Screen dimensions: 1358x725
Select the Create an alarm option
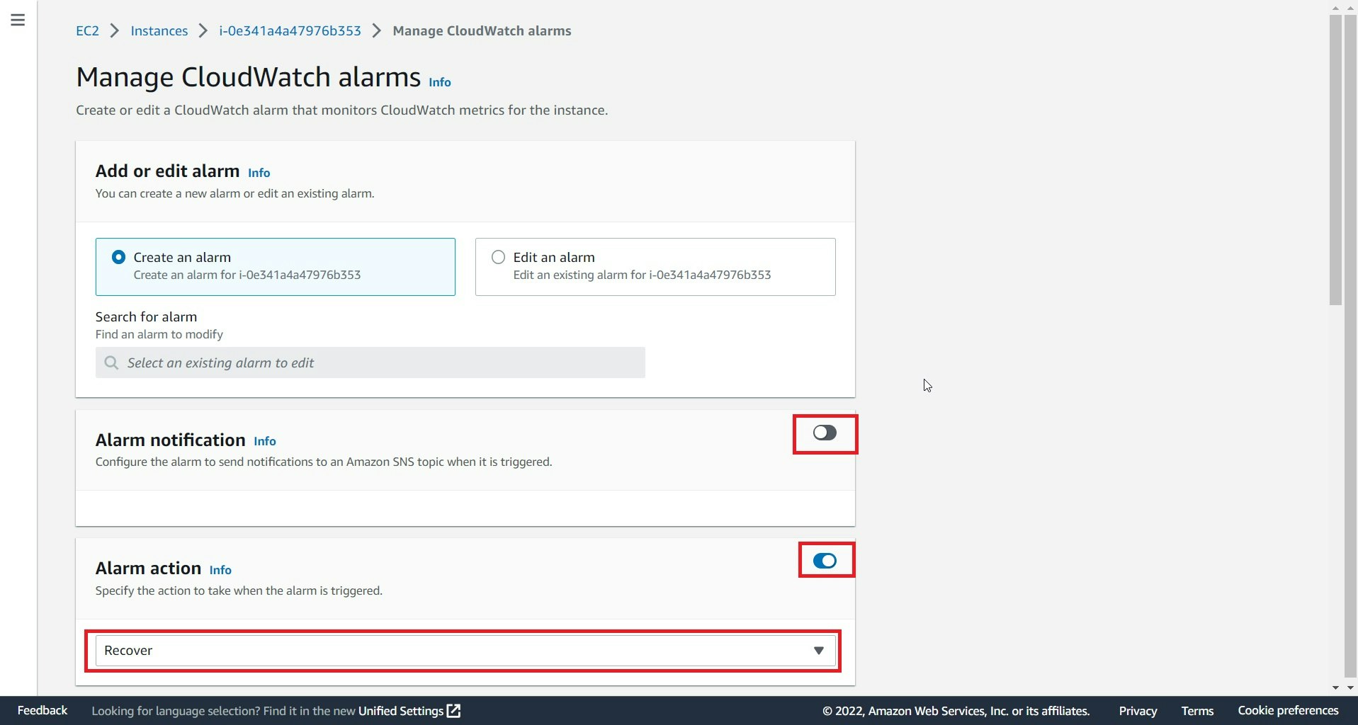(118, 257)
